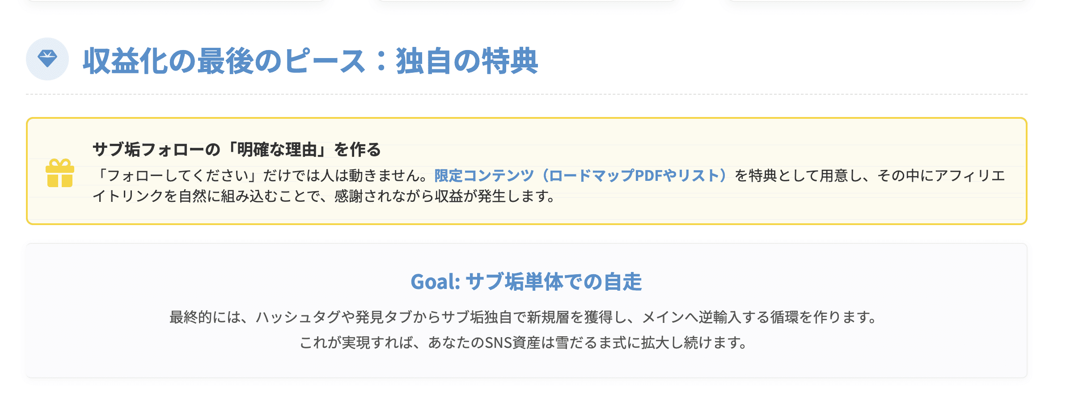Click the dashed divider under the heading
This screenshot has height=418, width=1066.
(x=526, y=94)
